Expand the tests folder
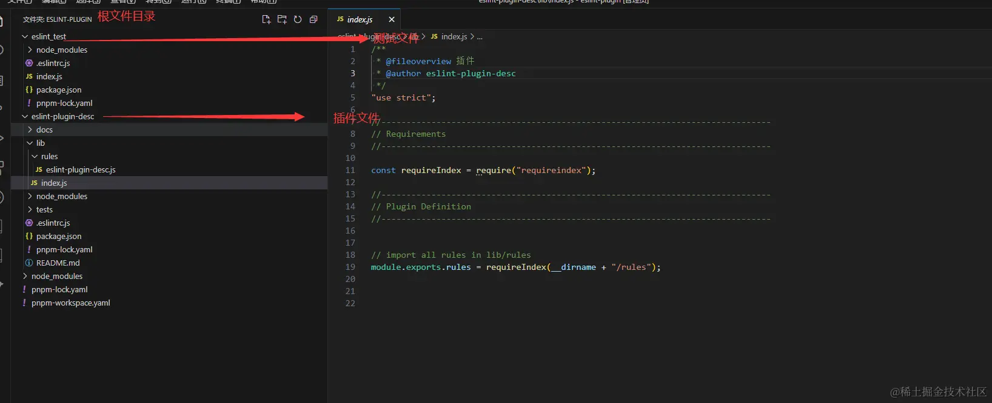The height and width of the screenshot is (403, 992). pyautogui.click(x=30, y=210)
